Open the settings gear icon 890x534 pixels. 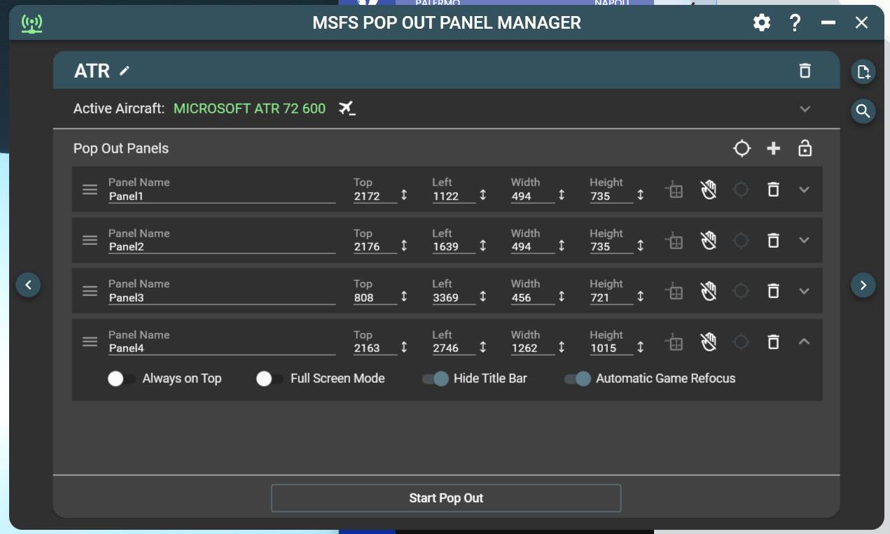pyautogui.click(x=762, y=22)
